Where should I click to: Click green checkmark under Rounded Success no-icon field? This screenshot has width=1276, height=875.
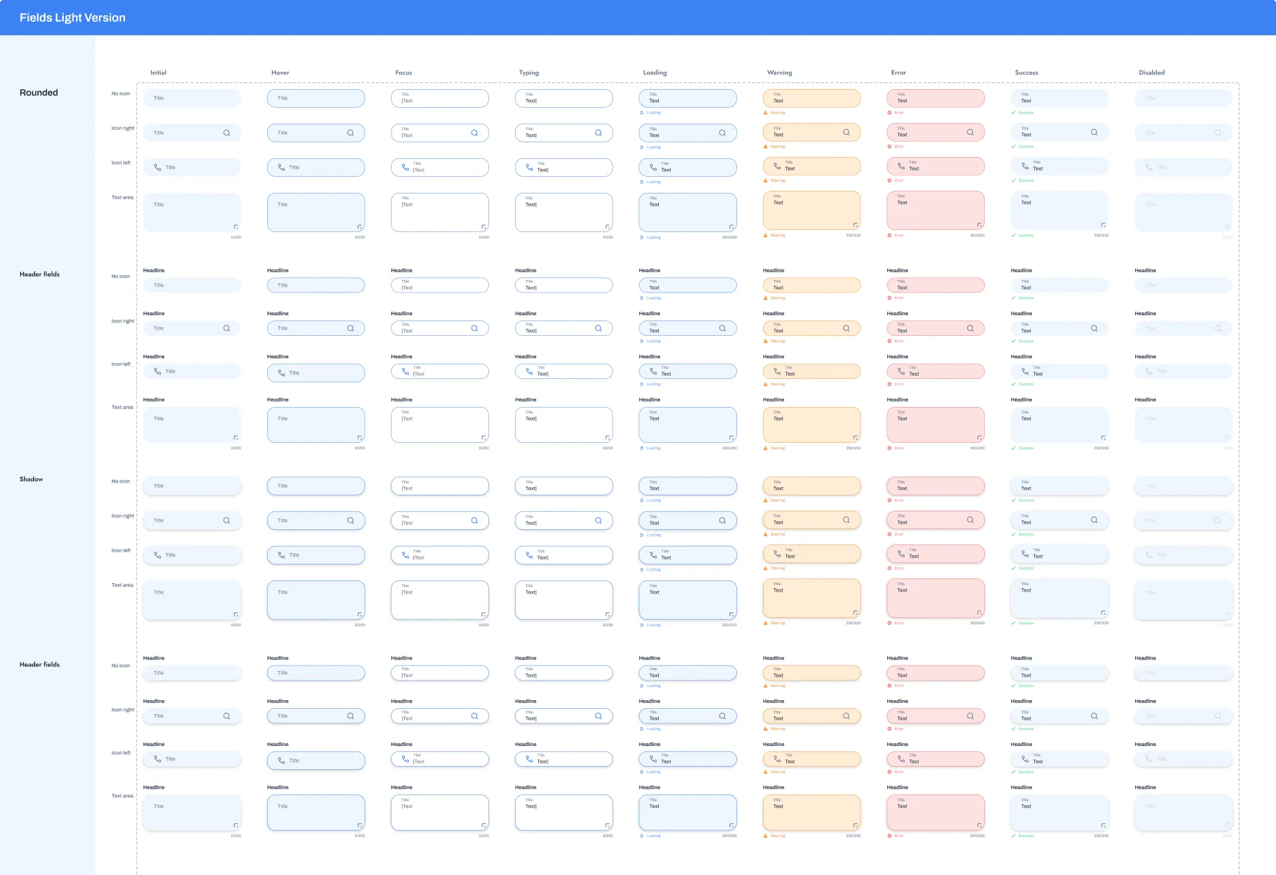tap(1013, 113)
